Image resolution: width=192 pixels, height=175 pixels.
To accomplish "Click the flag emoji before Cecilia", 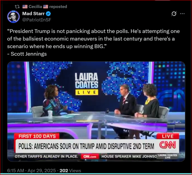I will pos(25,7).
